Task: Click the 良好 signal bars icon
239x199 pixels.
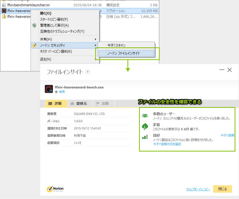Action: point(145,137)
